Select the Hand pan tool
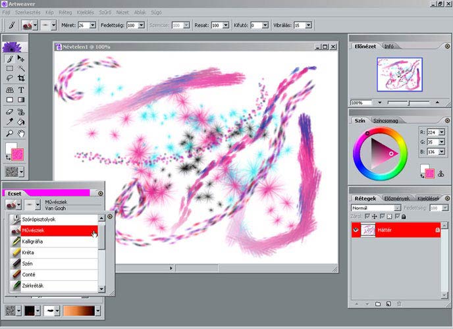 [x=21, y=133]
